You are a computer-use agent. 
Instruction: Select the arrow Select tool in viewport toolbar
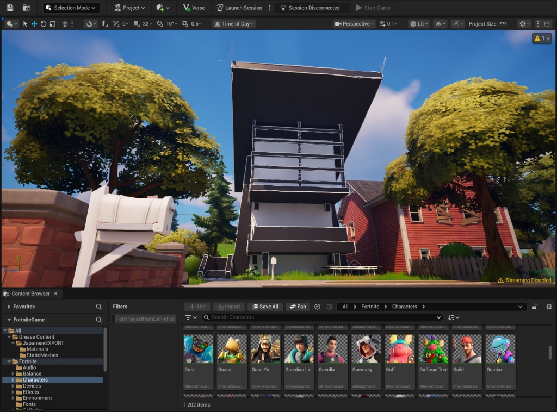(x=25, y=24)
